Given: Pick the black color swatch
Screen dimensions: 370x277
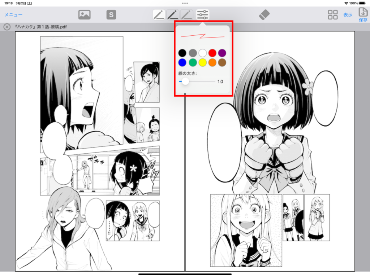Looking at the screenshot, I should coord(182,53).
